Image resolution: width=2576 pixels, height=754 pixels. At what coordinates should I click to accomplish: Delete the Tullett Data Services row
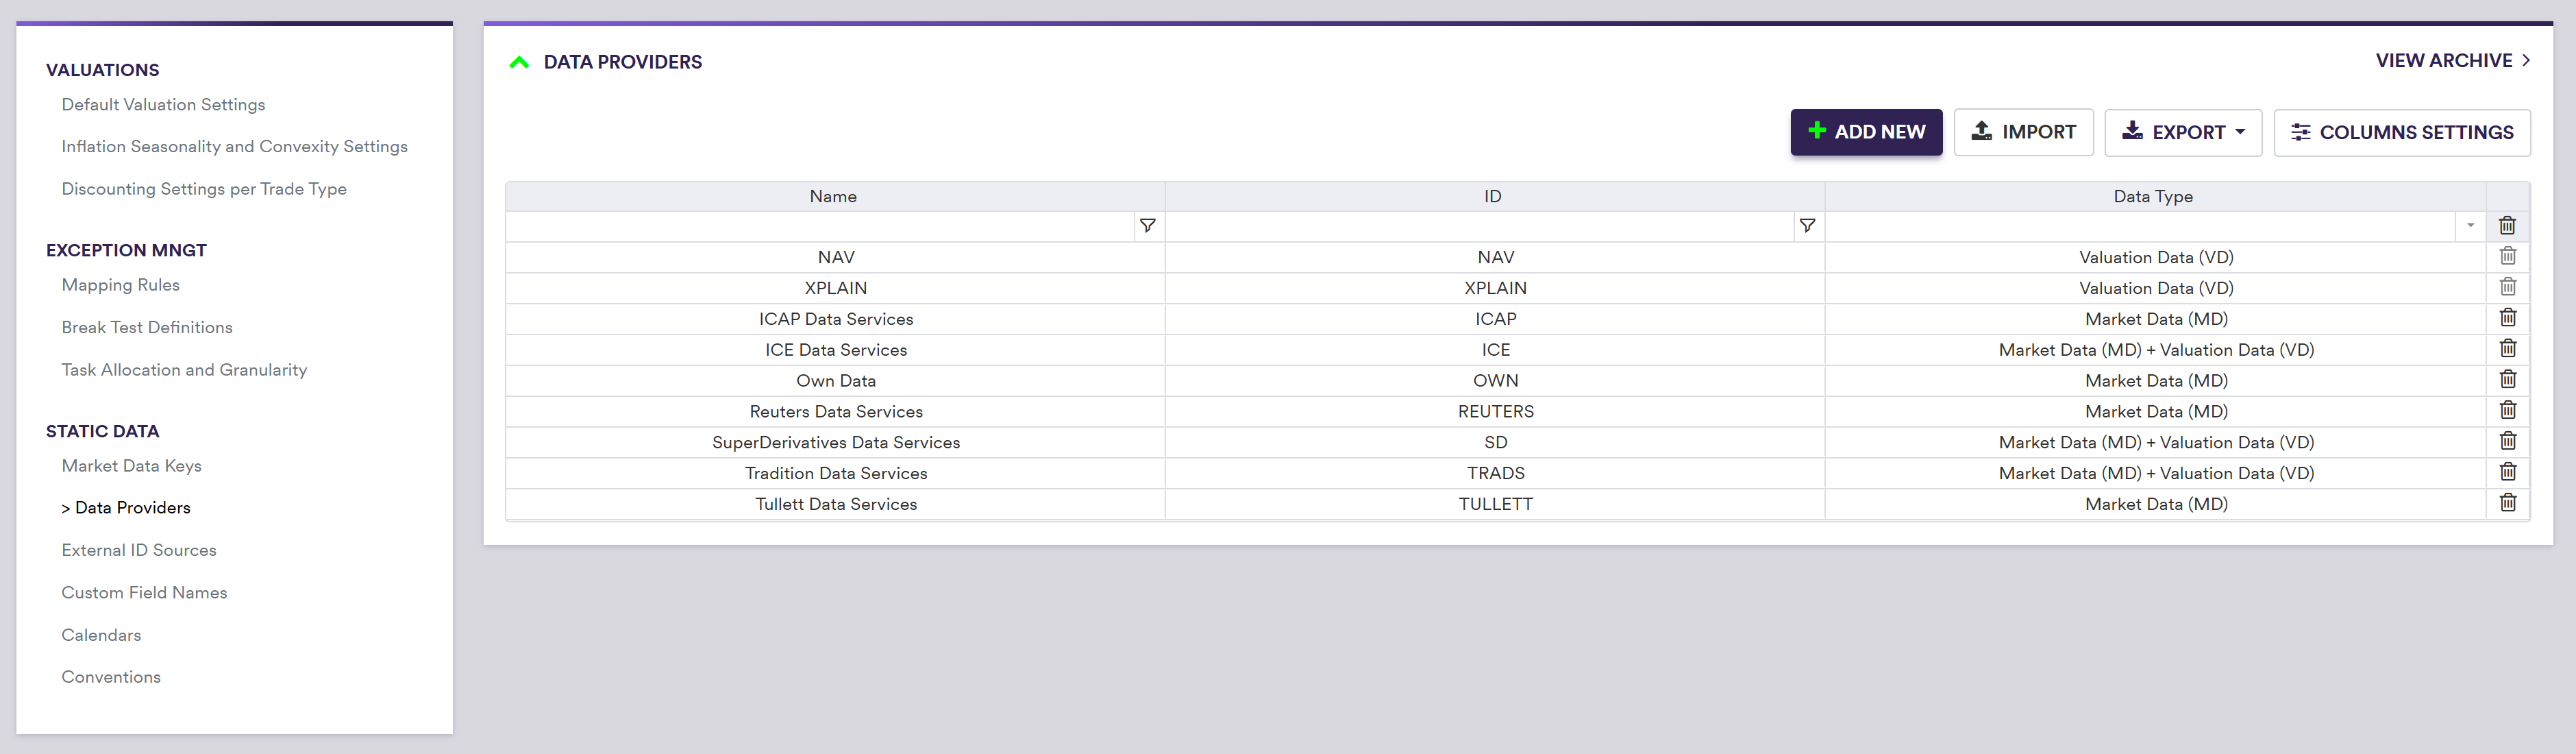(x=2507, y=503)
